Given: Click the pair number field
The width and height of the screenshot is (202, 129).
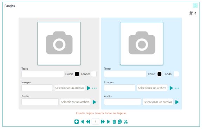Looking at the screenshot, I should (x=95, y=122).
